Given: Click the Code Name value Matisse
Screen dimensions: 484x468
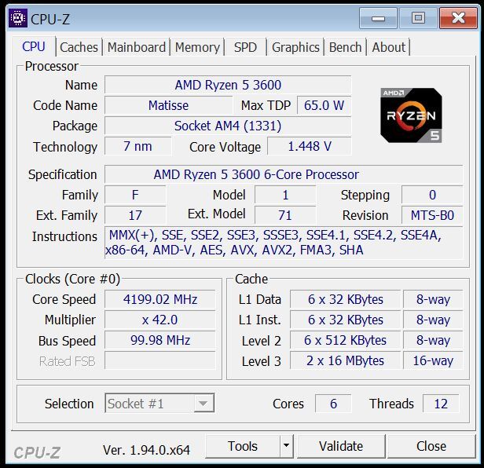Looking at the screenshot, I should pos(168,105).
